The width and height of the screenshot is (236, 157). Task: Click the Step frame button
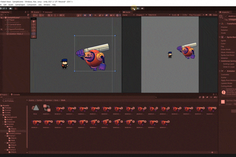[x=142, y=9]
